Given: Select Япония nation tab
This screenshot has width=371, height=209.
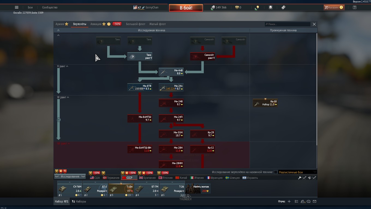Looking at the screenshot, I should pyautogui.click(x=165, y=178).
